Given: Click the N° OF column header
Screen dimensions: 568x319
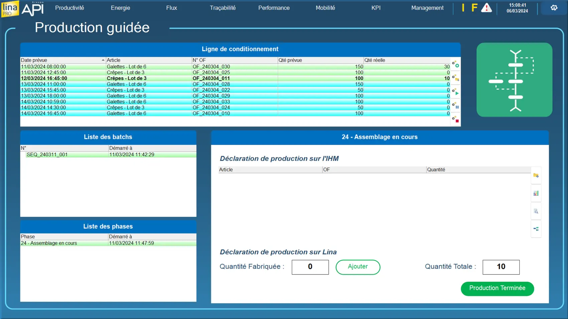Looking at the screenshot, I should pos(234,60).
